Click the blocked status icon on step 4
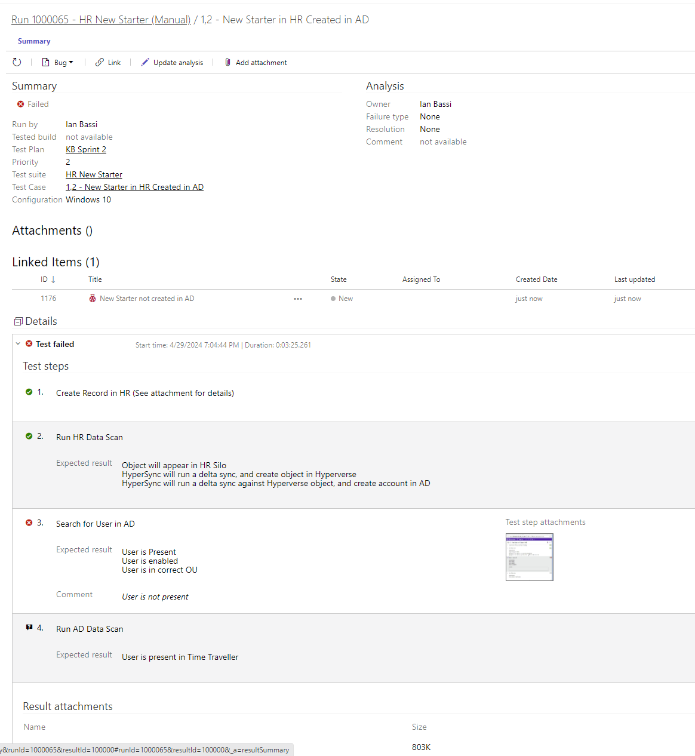The height and width of the screenshot is (756, 695). click(29, 628)
